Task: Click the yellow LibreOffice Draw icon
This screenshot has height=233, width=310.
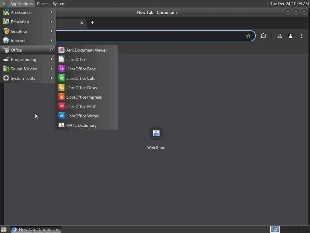Action: pos(61,88)
